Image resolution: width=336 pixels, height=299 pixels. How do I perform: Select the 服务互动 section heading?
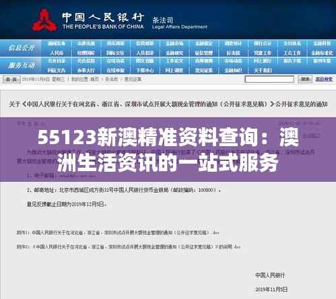[x=21, y=65]
